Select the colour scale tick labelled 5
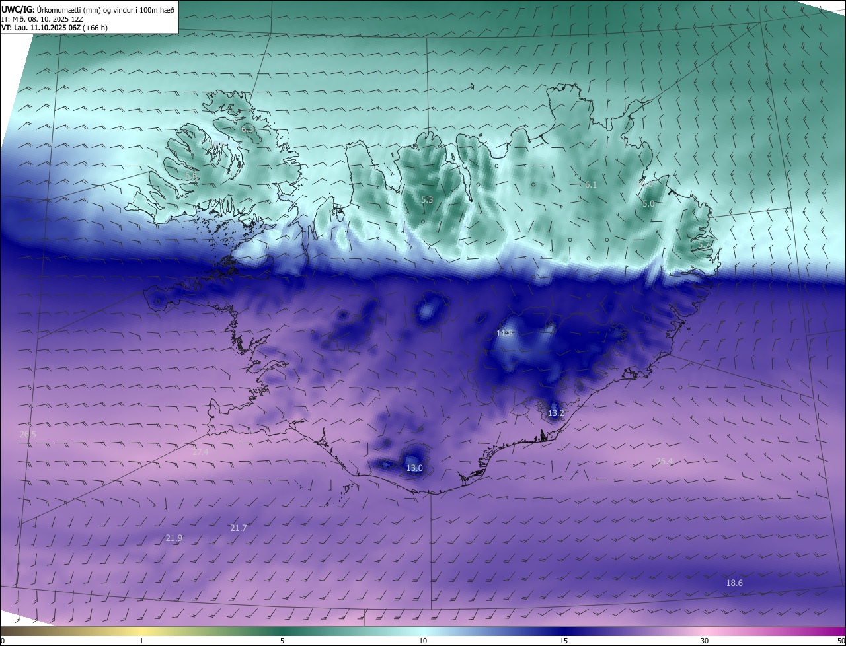Screen dimensions: 846x646 pos(282,641)
